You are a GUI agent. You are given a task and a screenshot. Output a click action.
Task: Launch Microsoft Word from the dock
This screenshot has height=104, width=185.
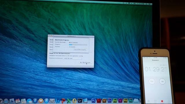pos(58,101)
